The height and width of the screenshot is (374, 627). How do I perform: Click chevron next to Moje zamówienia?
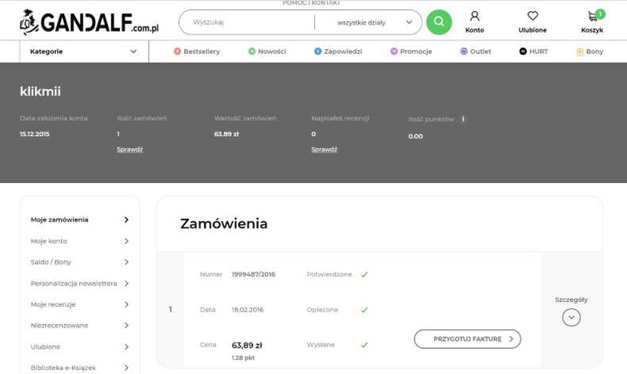(126, 220)
